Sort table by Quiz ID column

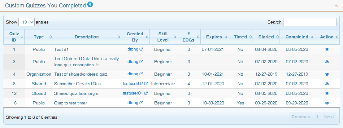click(14, 37)
